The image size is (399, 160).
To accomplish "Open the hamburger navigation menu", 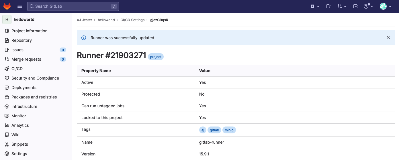I will [20, 6].
